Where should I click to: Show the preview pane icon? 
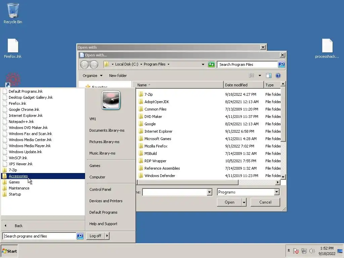pyautogui.click(x=268, y=76)
